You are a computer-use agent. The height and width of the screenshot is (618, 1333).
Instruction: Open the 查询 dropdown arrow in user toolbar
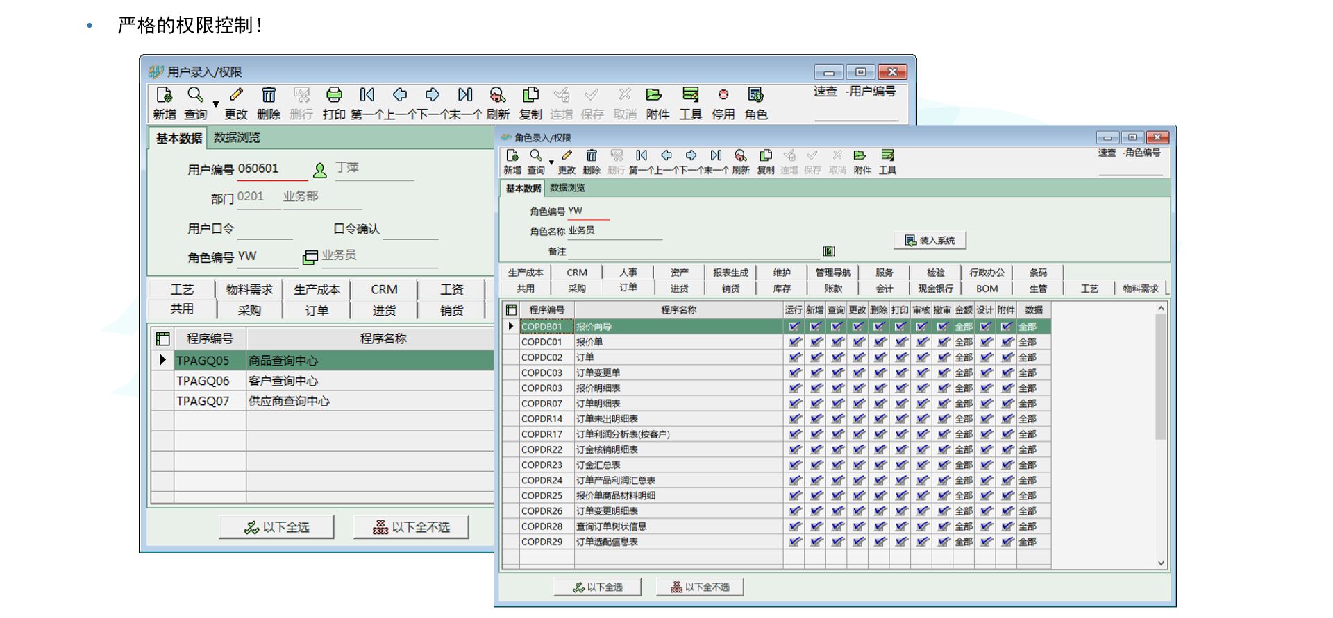pyautogui.click(x=216, y=104)
